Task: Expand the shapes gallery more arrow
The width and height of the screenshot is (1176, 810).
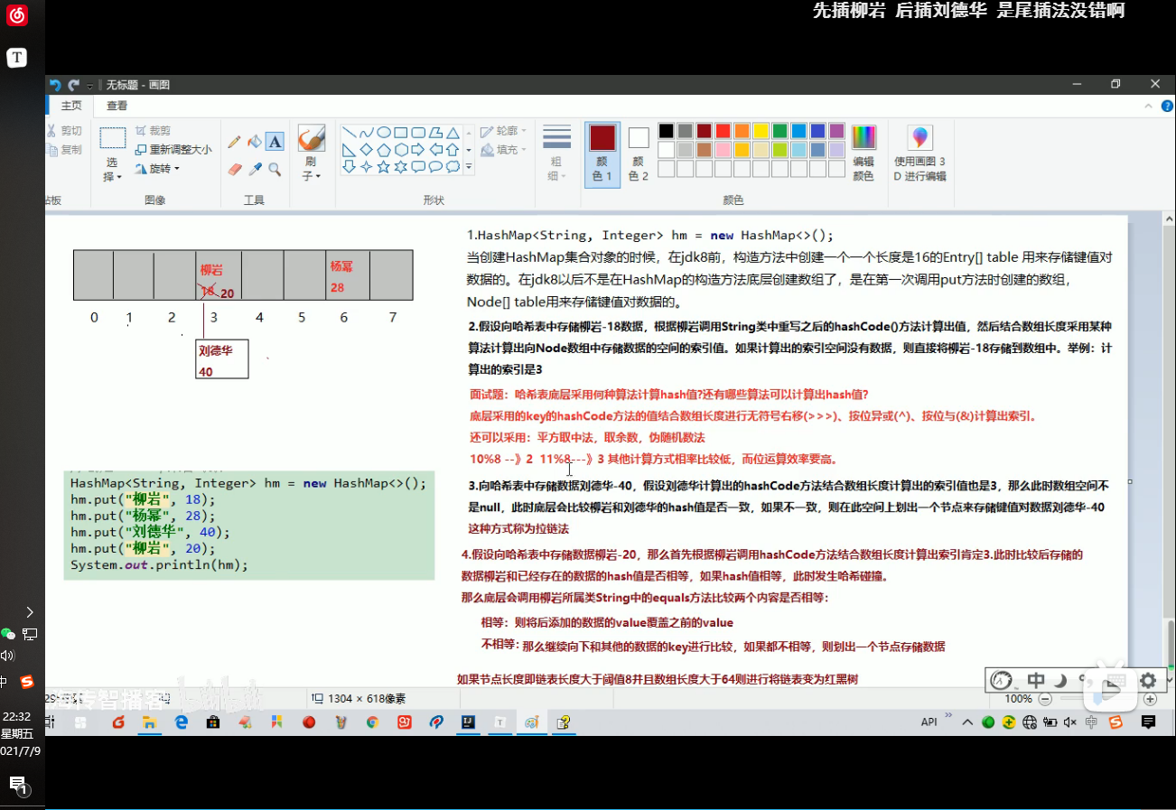Action: click(469, 167)
